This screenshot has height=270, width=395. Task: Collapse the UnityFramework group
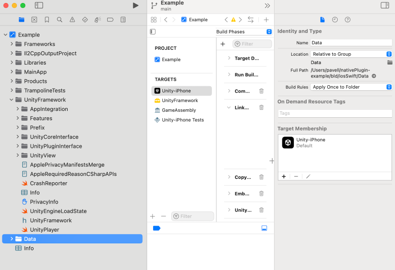coord(11,100)
